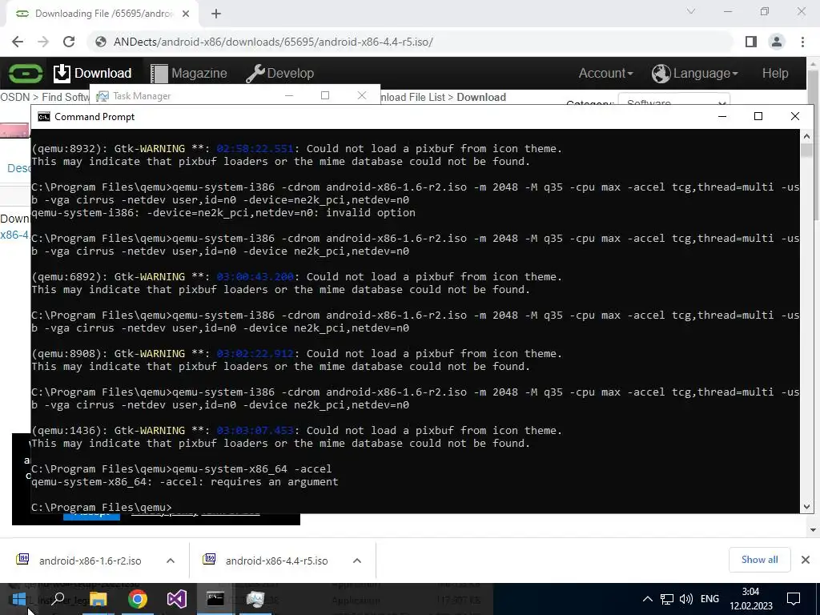This screenshot has width=820, height=615.
Task: Toggle the browser side panel icon
Action: coord(751,42)
